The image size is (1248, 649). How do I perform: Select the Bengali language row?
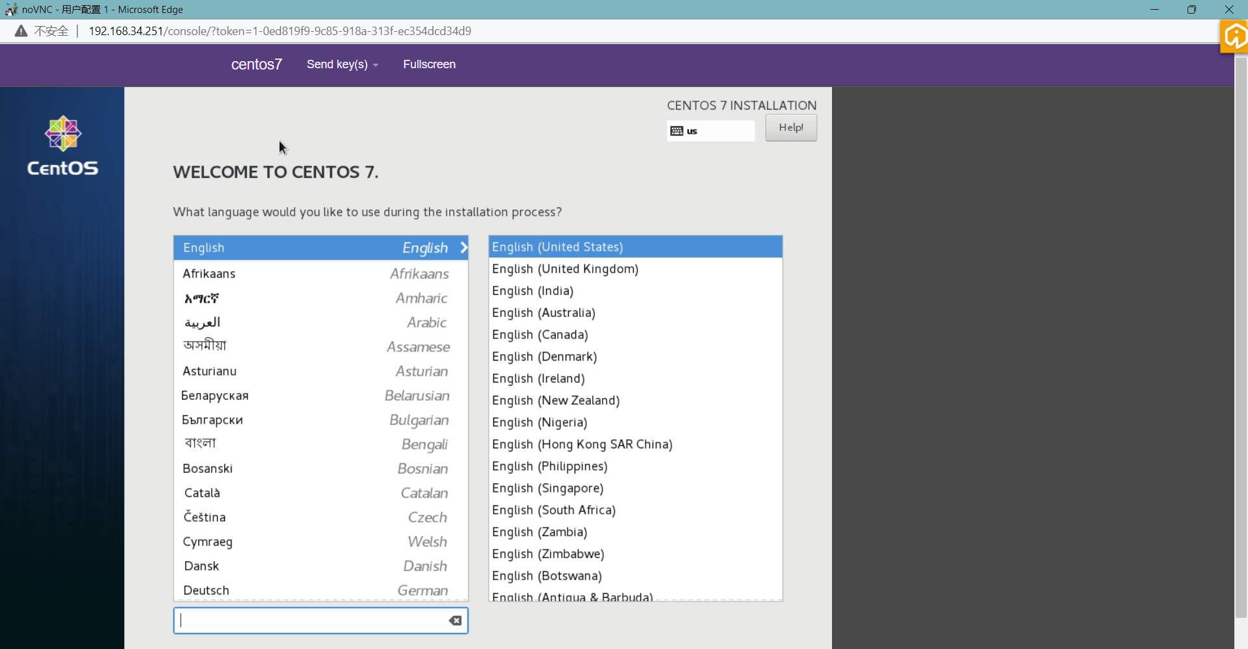click(320, 444)
